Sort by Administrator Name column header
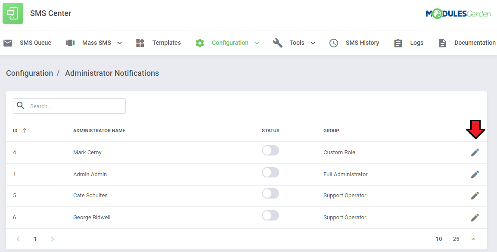The image size is (497, 252). [99, 131]
